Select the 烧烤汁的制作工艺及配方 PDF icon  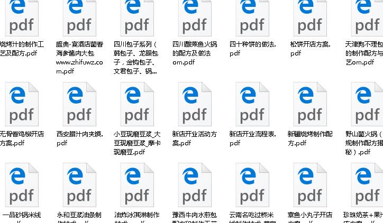click(22, 18)
